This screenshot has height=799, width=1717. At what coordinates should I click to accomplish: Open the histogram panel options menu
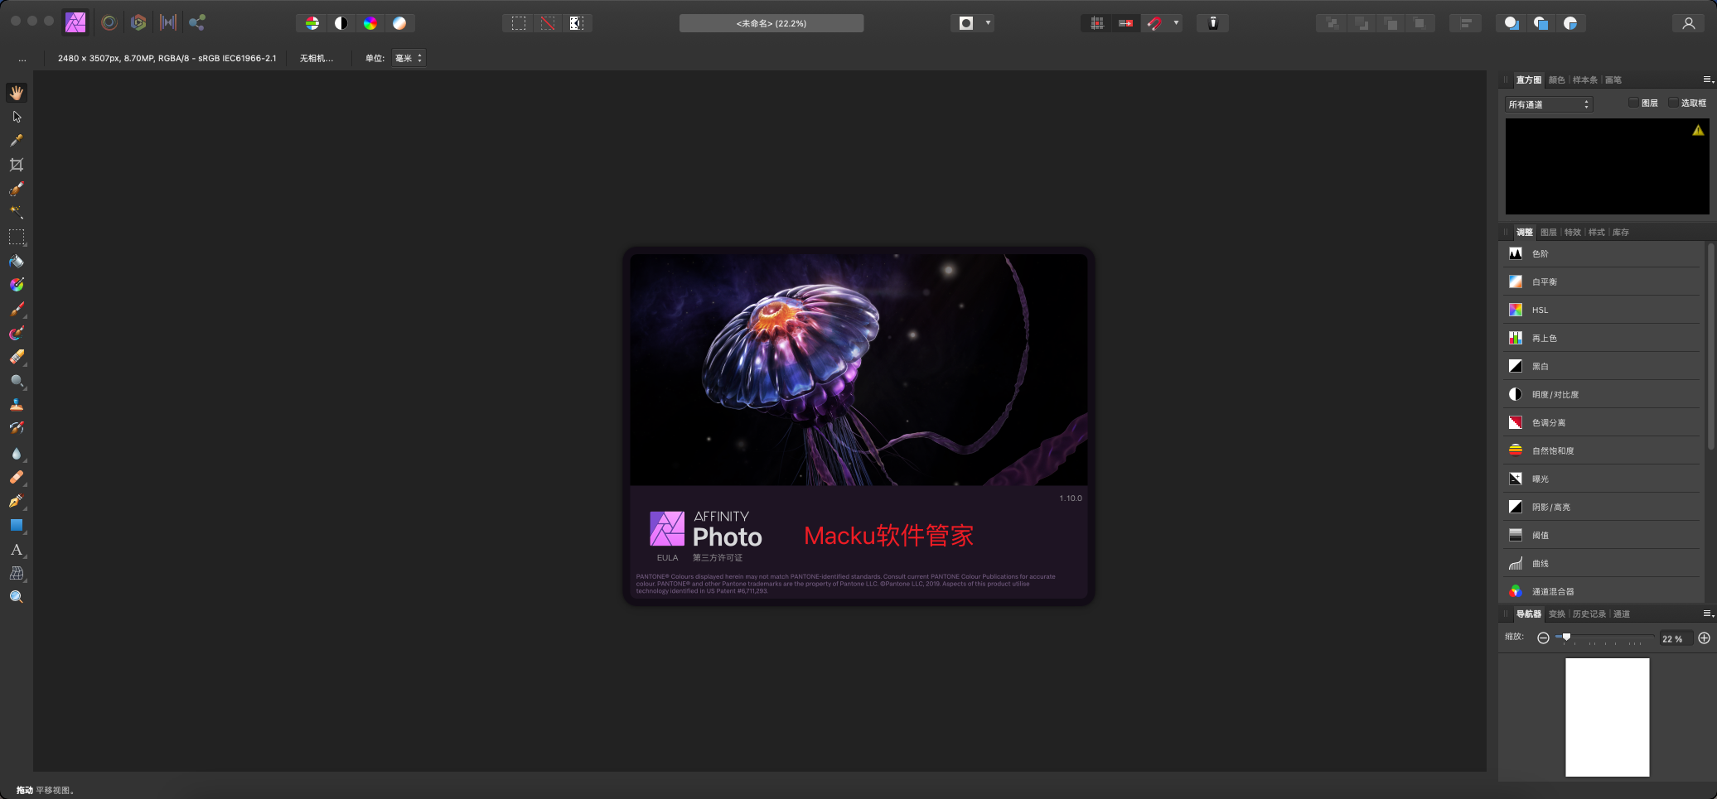point(1708,79)
